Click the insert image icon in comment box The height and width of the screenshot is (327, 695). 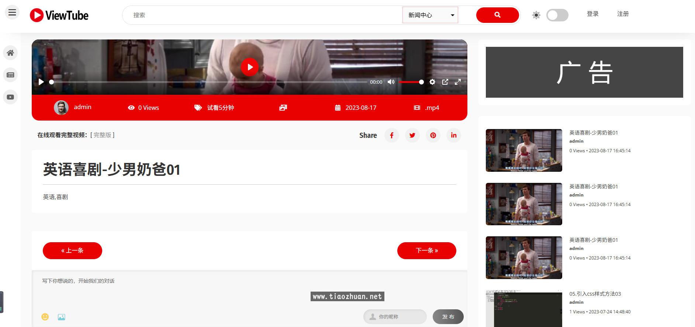(x=62, y=317)
